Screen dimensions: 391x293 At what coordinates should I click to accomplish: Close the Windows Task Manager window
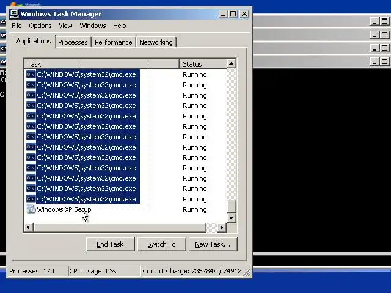point(244,14)
